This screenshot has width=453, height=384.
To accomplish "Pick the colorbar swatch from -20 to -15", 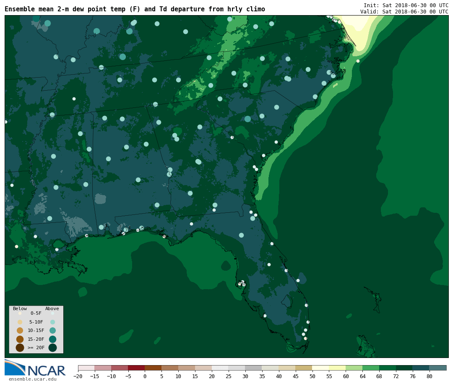I will 86,368.
